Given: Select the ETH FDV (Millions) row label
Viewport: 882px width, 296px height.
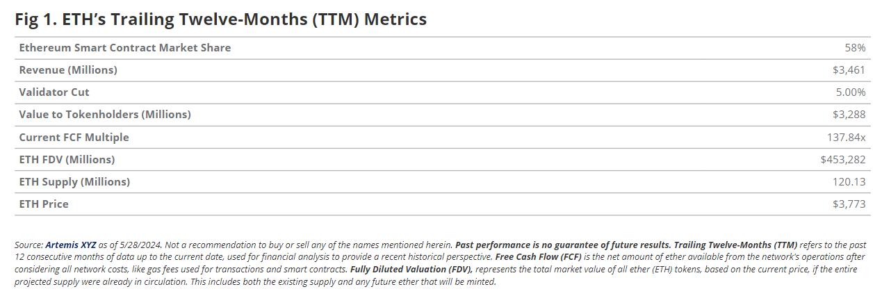Looking at the screenshot, I should tap(67, 159).
